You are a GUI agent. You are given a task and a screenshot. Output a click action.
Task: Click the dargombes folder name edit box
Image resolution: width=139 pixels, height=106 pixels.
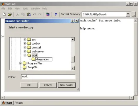(44, 59)
